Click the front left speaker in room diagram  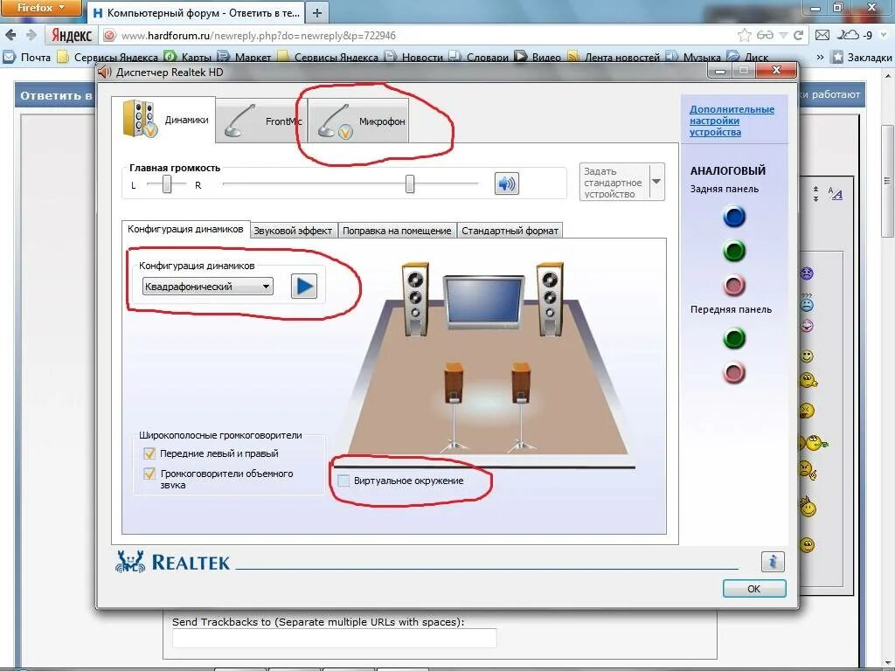click(x=415, y=299)
